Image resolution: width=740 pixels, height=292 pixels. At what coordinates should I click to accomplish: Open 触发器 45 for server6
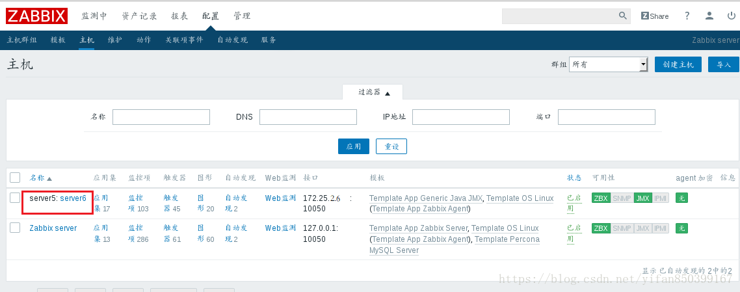172,204
